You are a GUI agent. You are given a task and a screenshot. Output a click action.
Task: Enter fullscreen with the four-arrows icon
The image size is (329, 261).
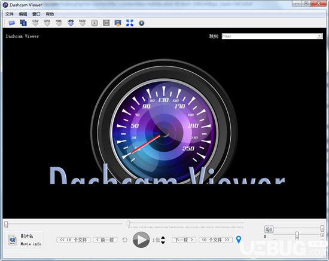(x=130, y=23)
